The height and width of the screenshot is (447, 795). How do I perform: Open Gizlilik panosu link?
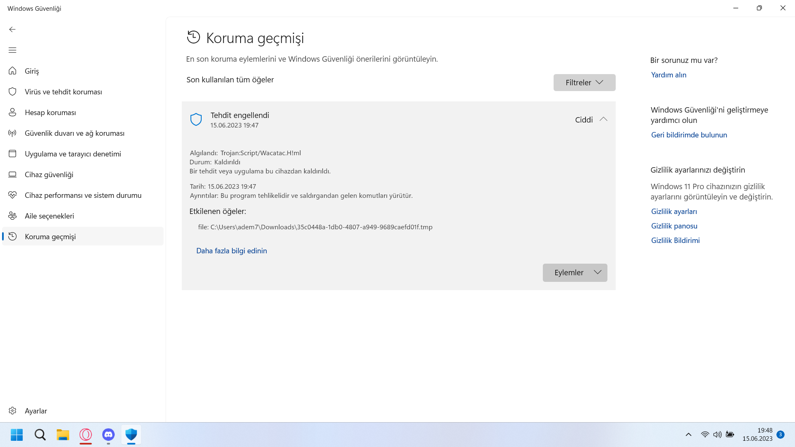click(674, 226)
